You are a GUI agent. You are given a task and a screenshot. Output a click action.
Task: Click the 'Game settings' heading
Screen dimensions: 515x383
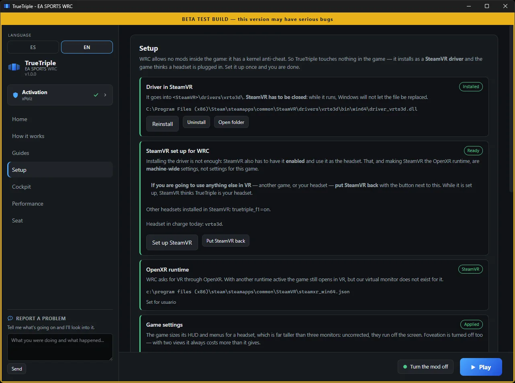164,325
